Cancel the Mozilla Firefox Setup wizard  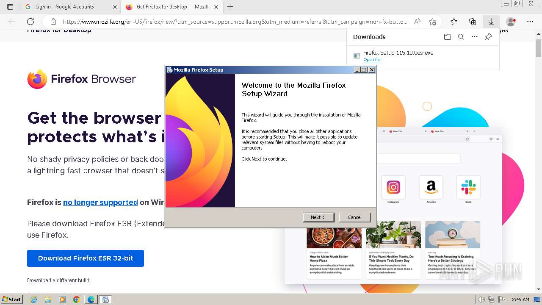(x=354, y=217)
